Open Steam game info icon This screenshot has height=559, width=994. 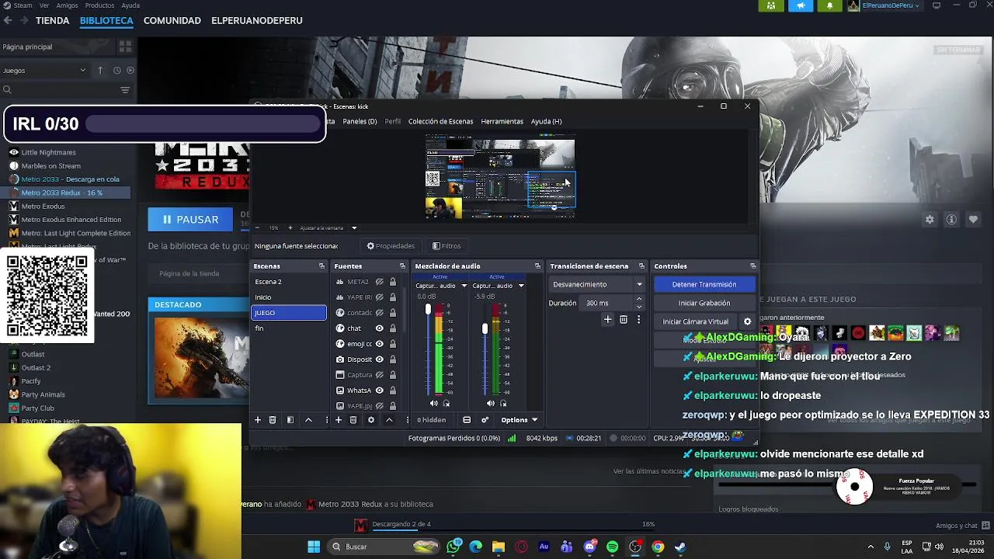pyautogui.click(x=951, y=220)
